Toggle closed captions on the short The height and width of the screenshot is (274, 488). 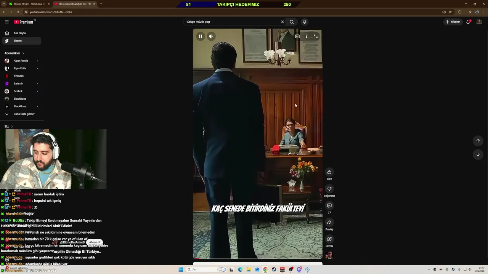coord(297,36)
